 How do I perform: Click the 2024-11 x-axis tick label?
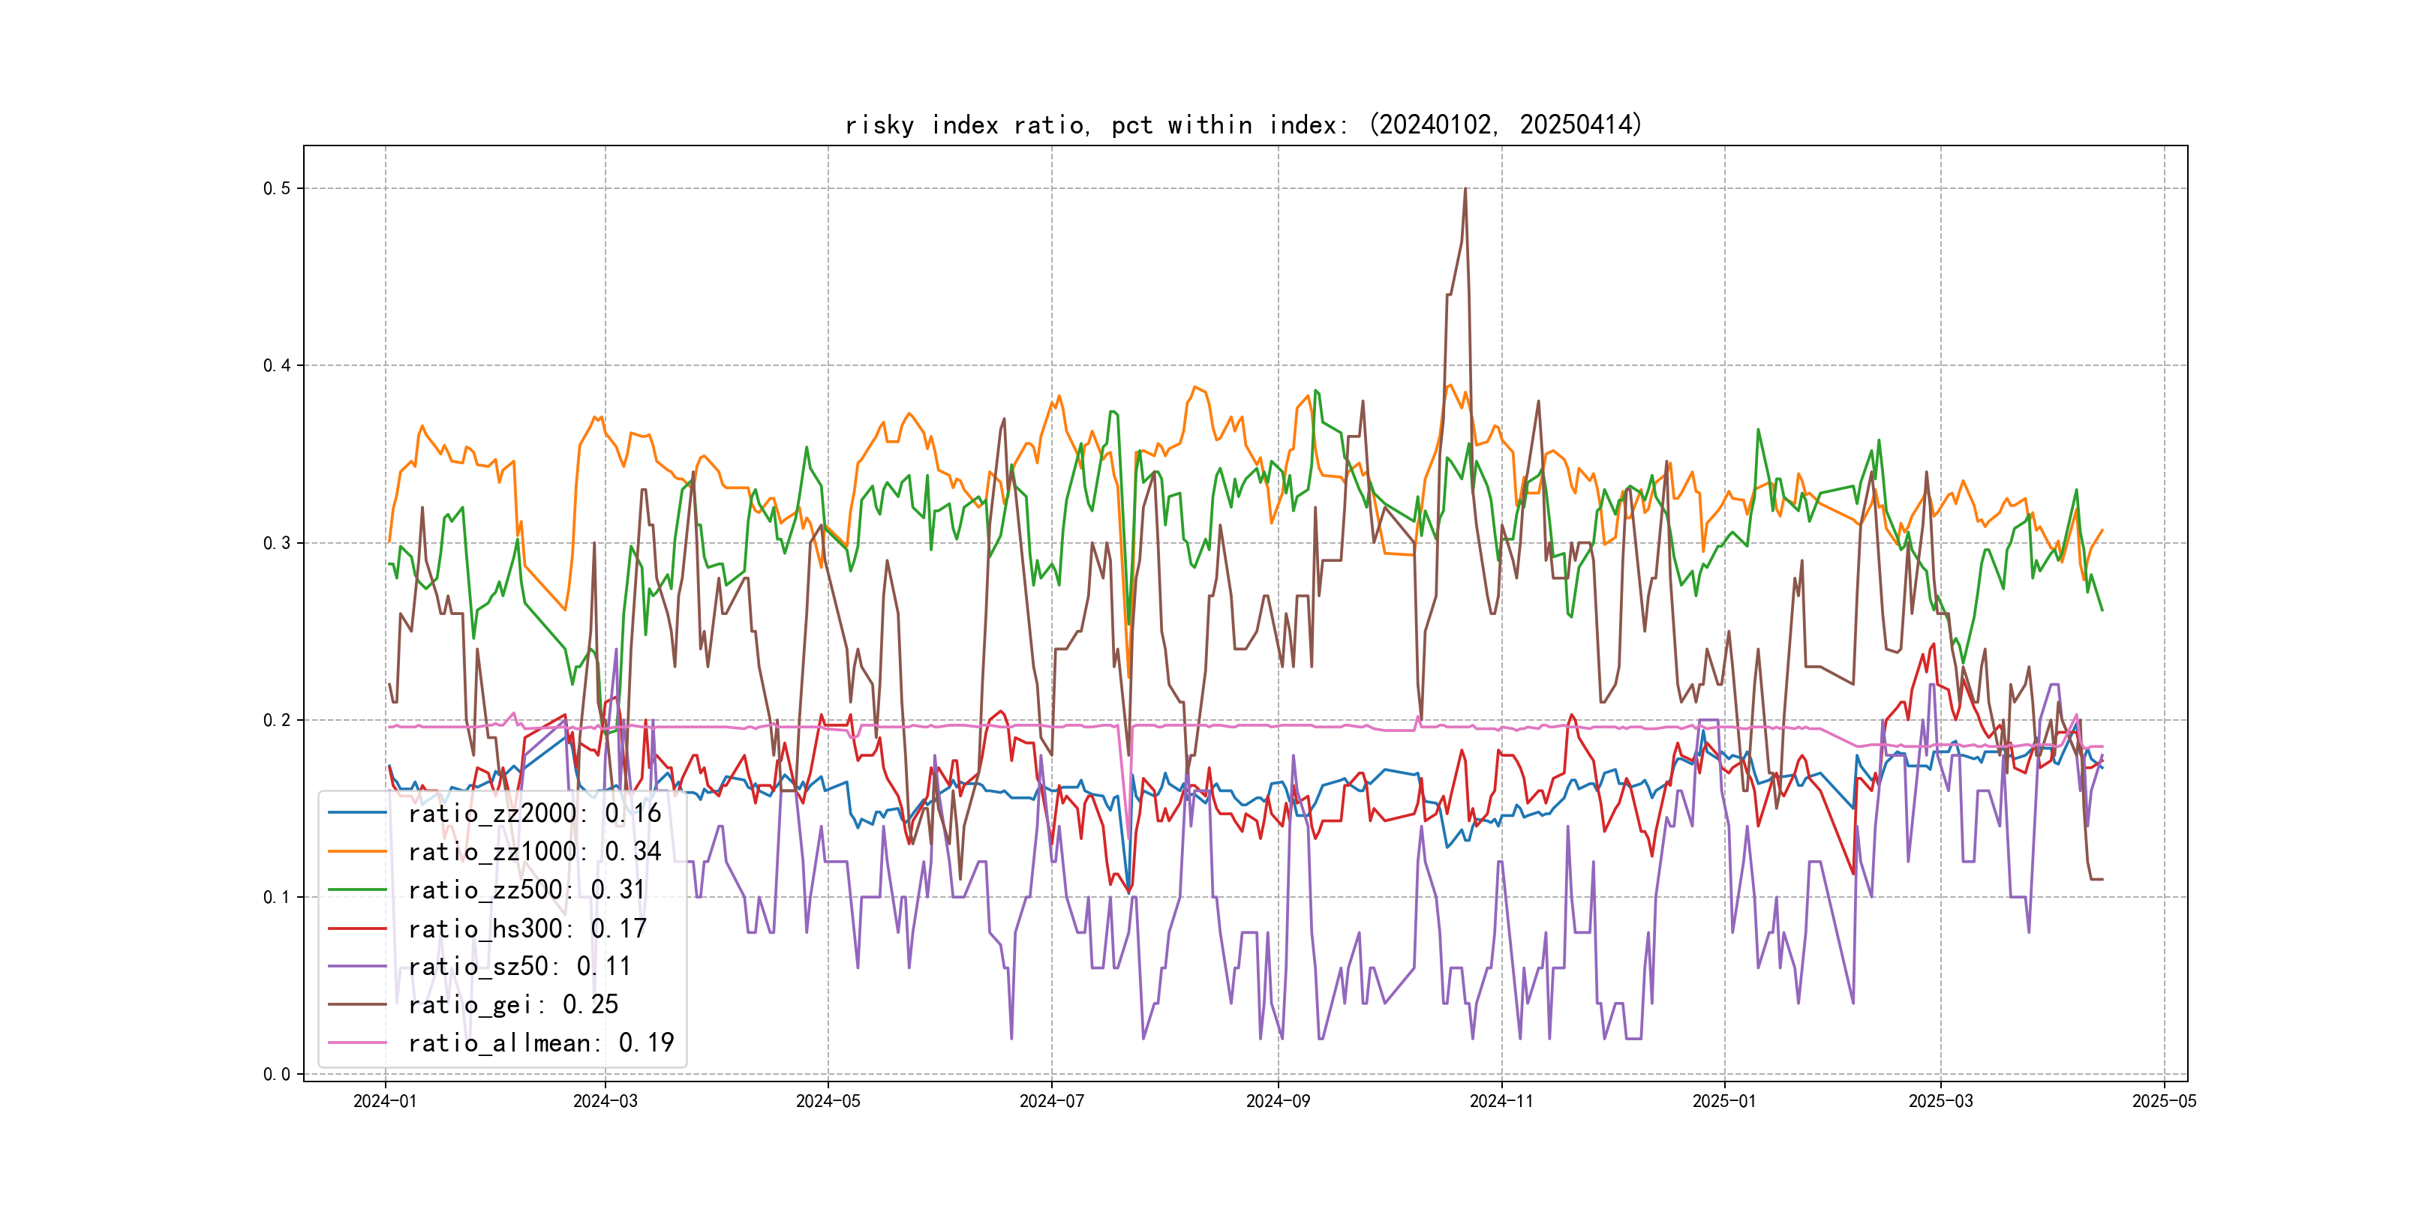pos(1501,1101)
